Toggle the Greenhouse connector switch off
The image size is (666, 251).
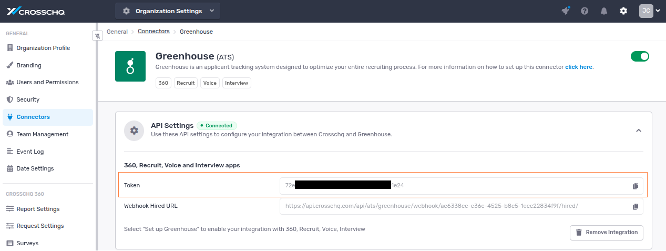(x=640, y=56)
